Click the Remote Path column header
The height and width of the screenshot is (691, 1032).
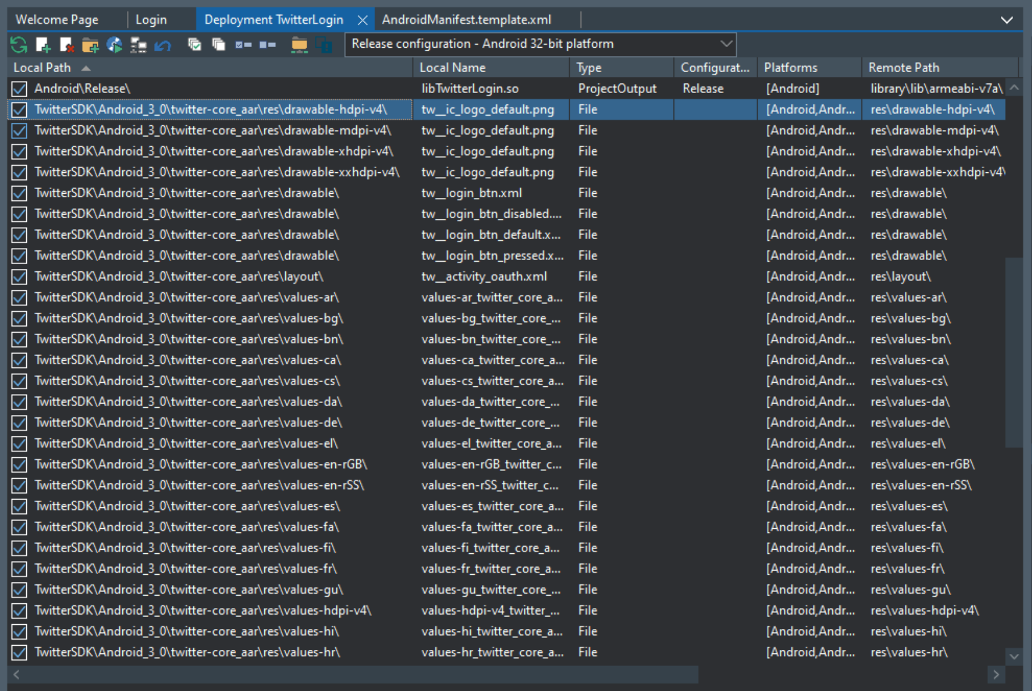(940, 67)
